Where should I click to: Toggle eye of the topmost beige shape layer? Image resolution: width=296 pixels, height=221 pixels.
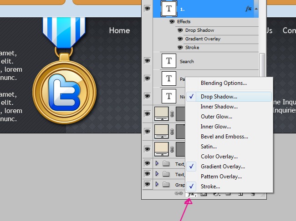click(147, 114)
